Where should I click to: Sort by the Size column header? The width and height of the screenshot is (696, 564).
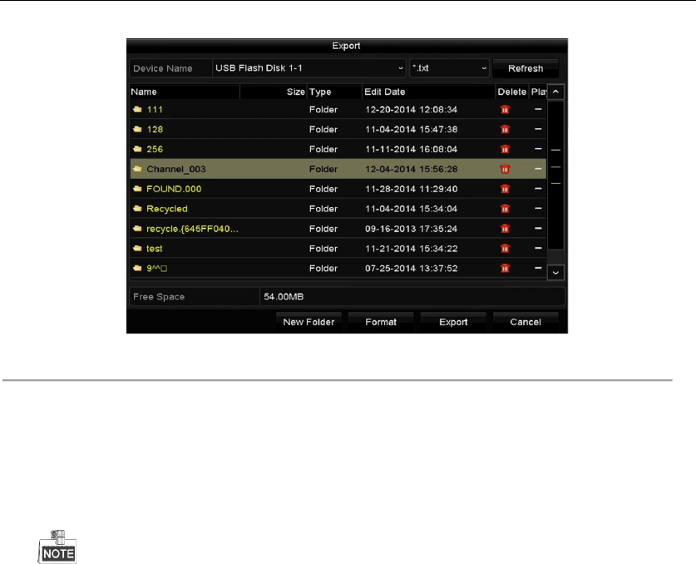tap(274, 92)
